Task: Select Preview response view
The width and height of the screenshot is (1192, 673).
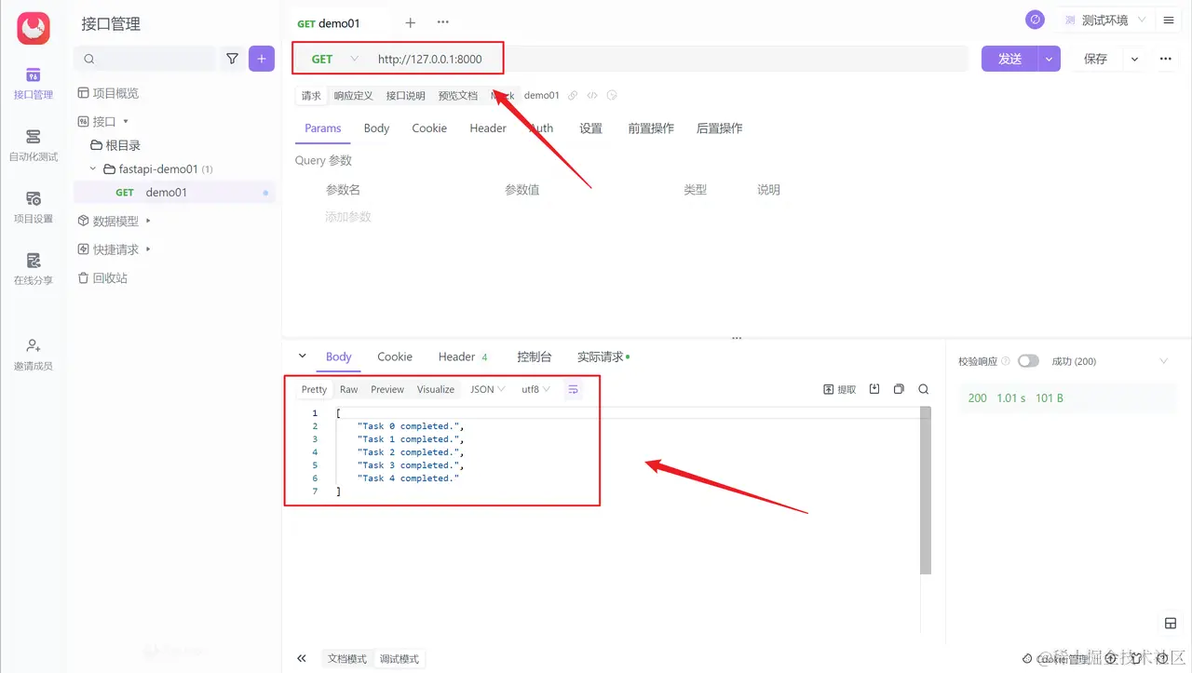Action: (387, 389)
